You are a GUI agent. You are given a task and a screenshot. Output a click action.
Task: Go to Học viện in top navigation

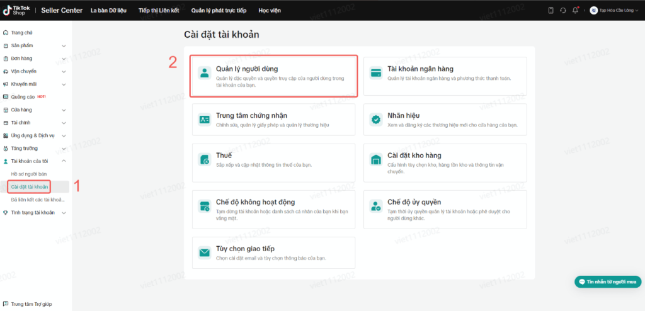pyautogui.click(x=270, y=10)
